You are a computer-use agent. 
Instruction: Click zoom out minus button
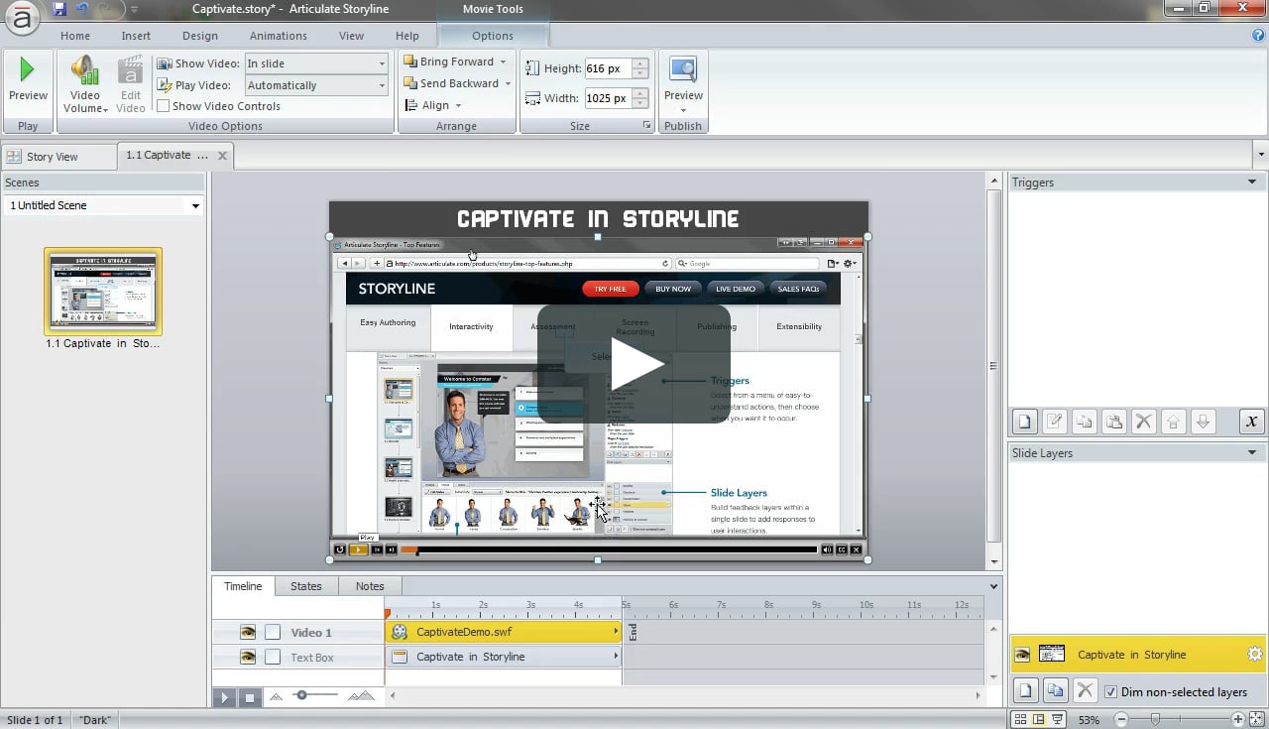1121,720
